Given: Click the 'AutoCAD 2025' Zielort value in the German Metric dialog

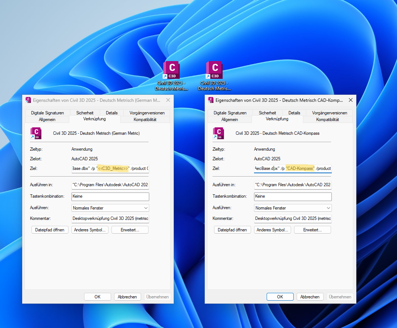Looking at the screenshot, I should pos(84,159).
